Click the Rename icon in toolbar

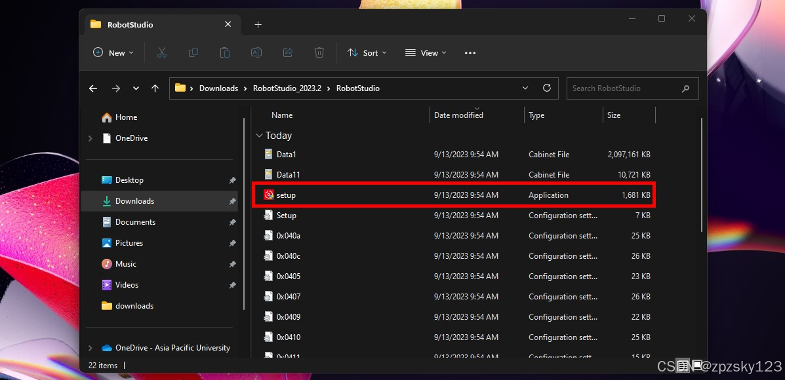pyautogui.click(x=256, y=52)
